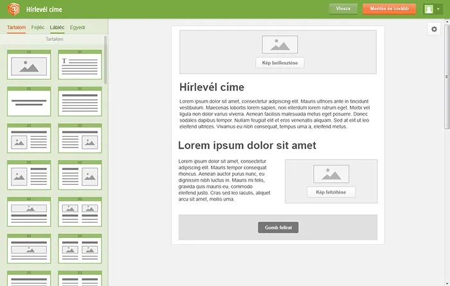450x286 pixels.
Task: Open the Lábléc tab
Action: [x=57, y=28]
